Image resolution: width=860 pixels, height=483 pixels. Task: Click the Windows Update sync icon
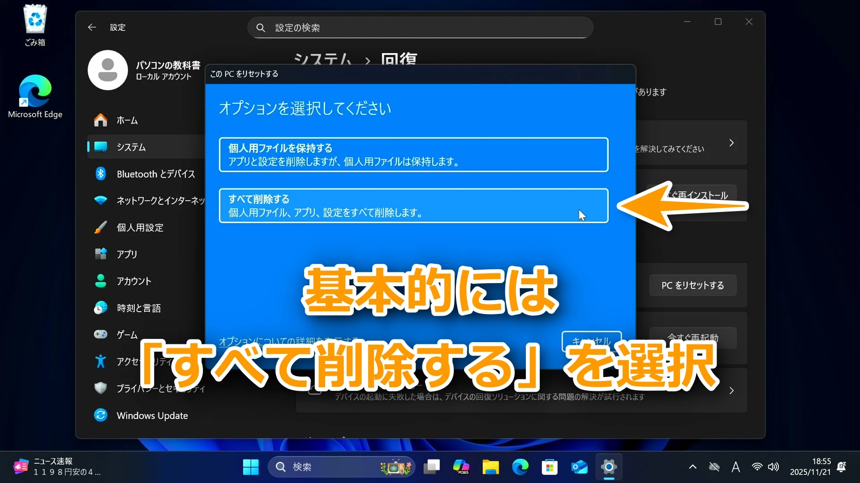point(101,415)
